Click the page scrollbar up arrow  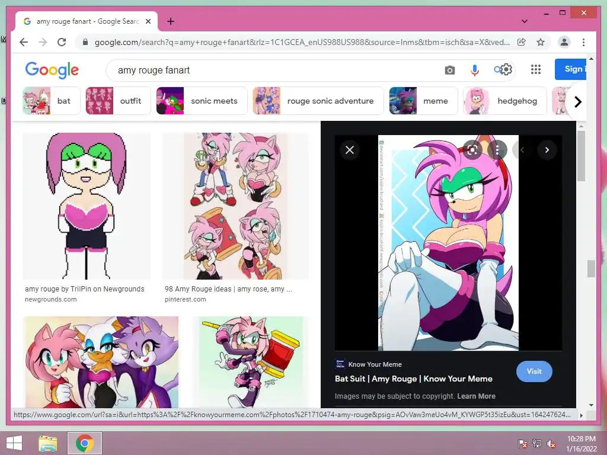tap(591, 59)
